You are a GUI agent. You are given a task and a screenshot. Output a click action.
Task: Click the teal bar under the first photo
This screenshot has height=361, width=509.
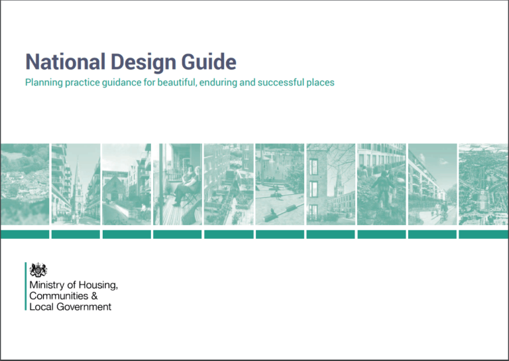click(25, 234)
